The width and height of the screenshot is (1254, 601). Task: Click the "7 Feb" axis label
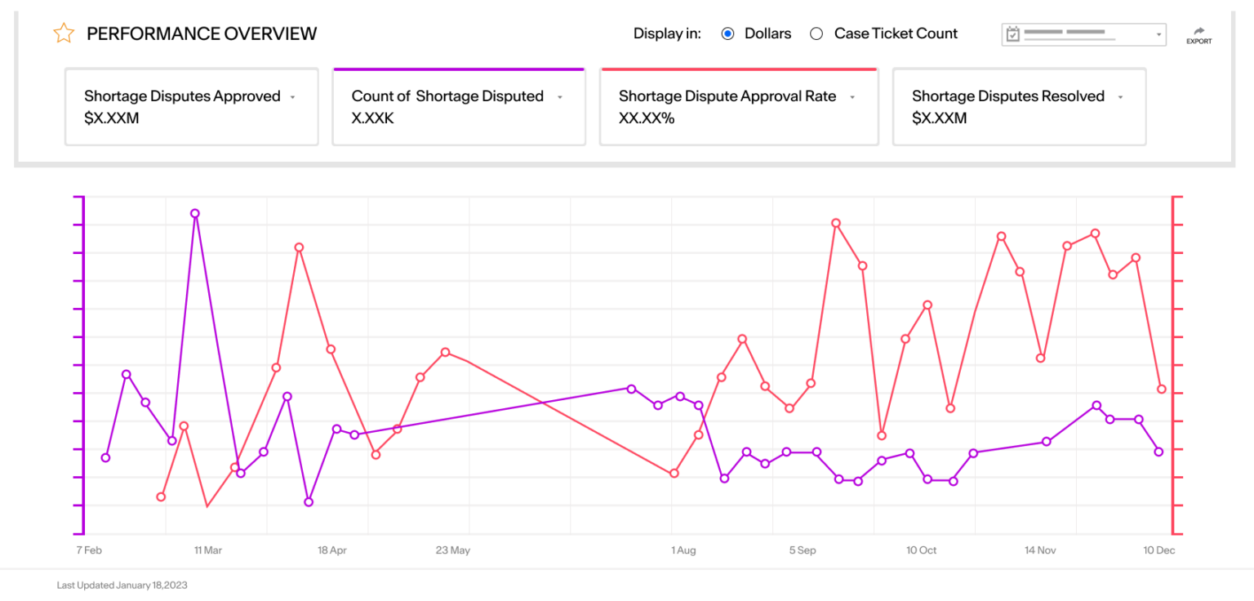pos(89,550)
